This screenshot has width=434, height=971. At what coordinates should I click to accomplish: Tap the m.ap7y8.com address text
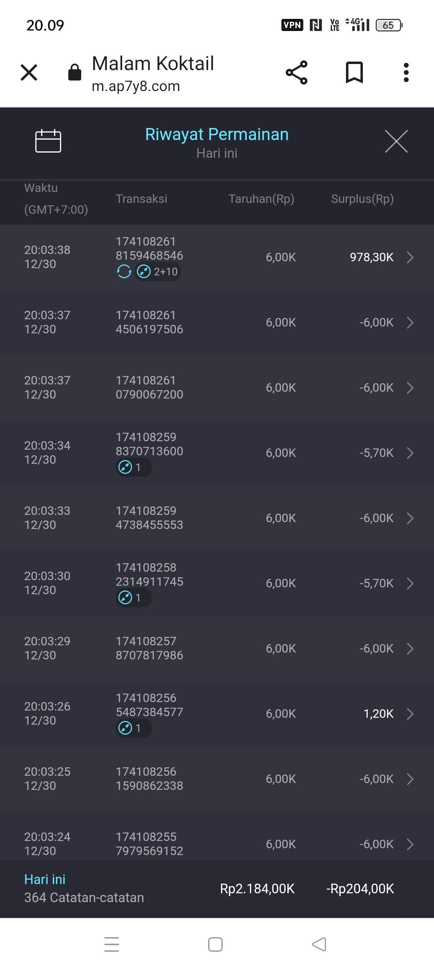point(136,86)
